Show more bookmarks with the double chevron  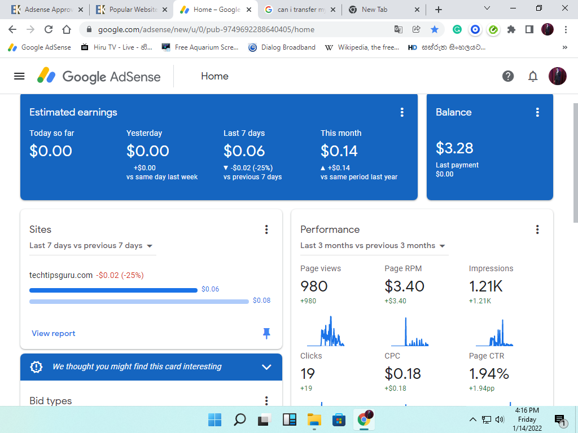point(564,47)
